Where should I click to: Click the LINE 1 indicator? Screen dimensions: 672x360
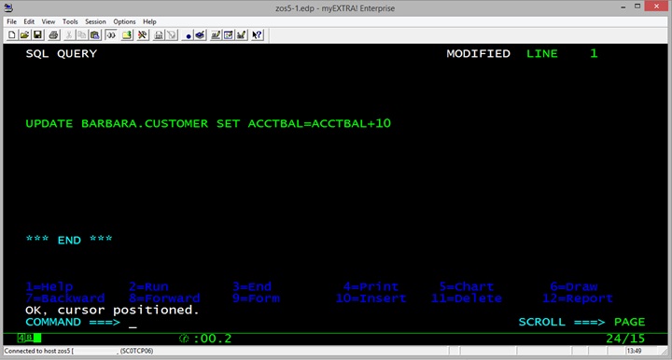tap(562, 53)
